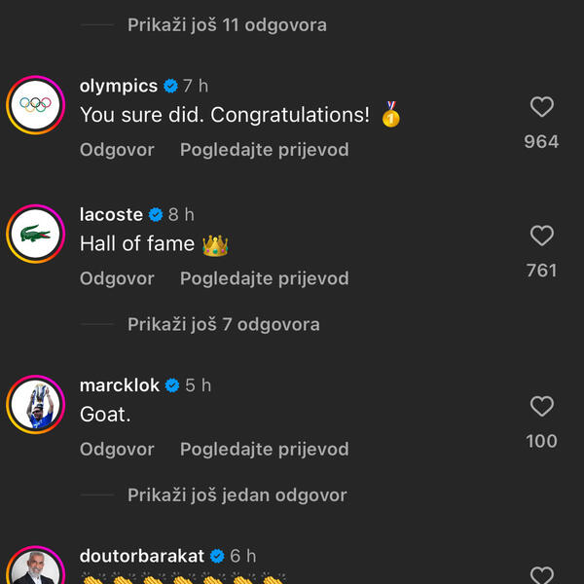This screenshot has width=584, height=584.
Task: Open the lacoste crocodile avatar
Action: click(x=36, y=234)
